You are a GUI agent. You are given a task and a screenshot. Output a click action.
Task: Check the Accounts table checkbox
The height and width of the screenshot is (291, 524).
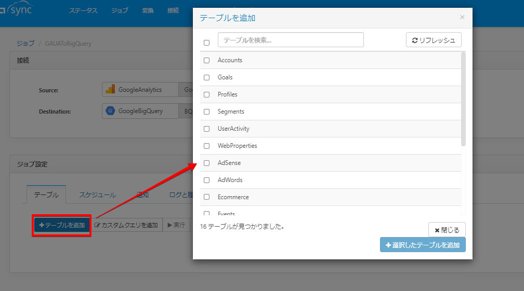206,60
